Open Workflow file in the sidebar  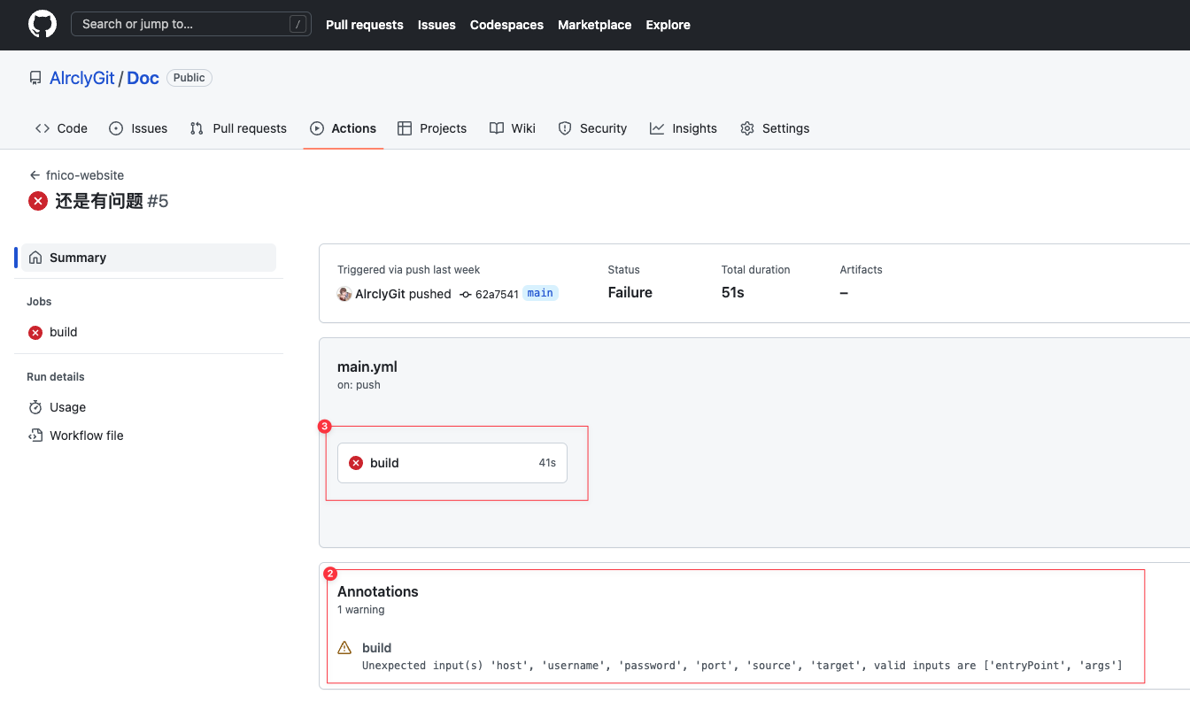point(86,436)
